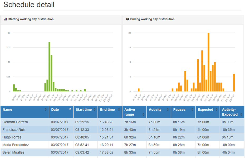This screenshot has height=158, width=245.
Task: Click the sort arrows in Active range column
Action: point(144,115)
